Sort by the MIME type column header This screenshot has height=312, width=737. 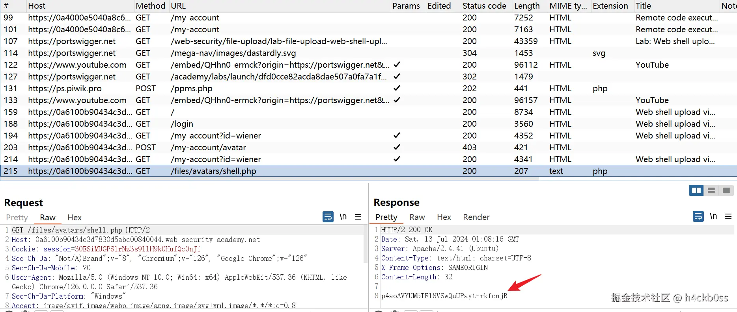[x=569, y=6]
